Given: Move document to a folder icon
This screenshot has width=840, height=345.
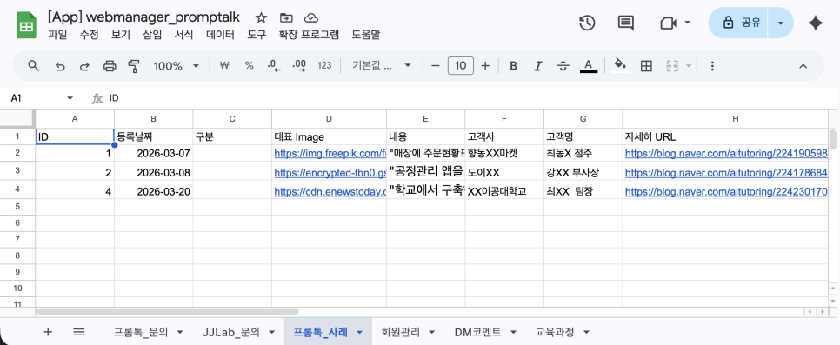Looking at the screenshot, I should [286, 17].
